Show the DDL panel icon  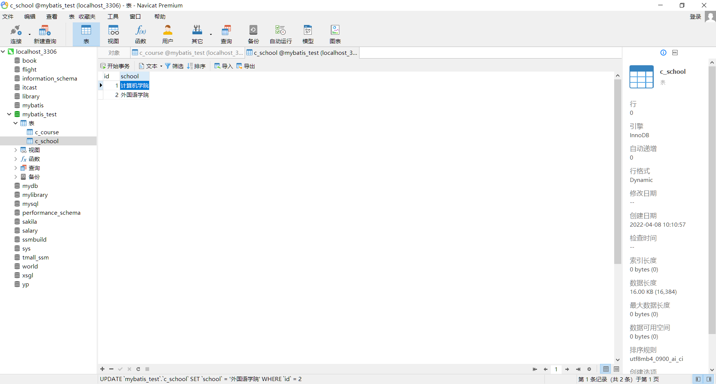[675, 53]
